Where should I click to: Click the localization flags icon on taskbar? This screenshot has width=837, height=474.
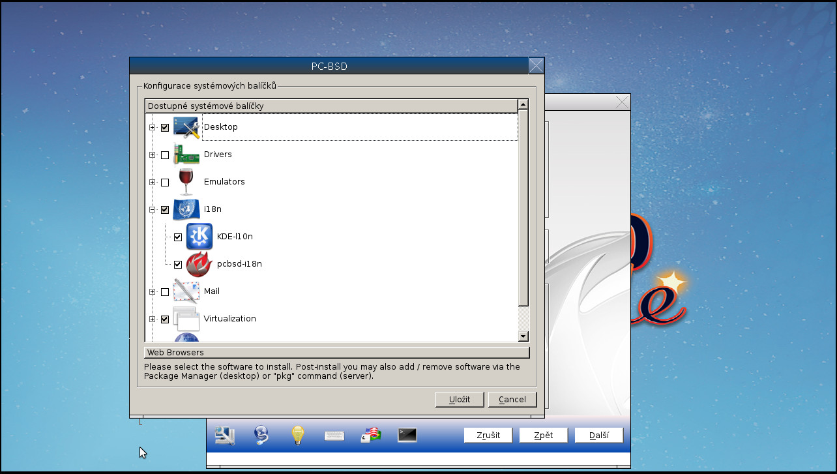pyautogui.click(x=370, y=435)
